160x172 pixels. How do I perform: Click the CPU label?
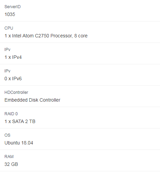9,28
